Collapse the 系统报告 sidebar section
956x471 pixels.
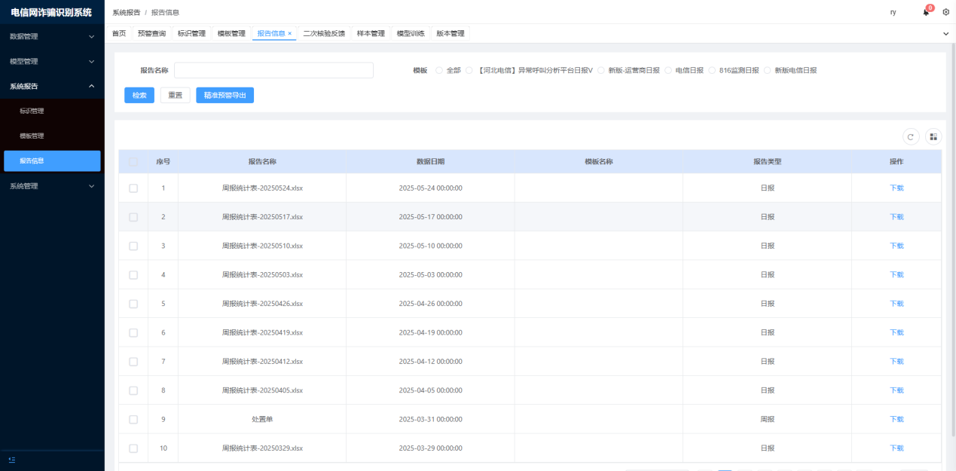52,86
